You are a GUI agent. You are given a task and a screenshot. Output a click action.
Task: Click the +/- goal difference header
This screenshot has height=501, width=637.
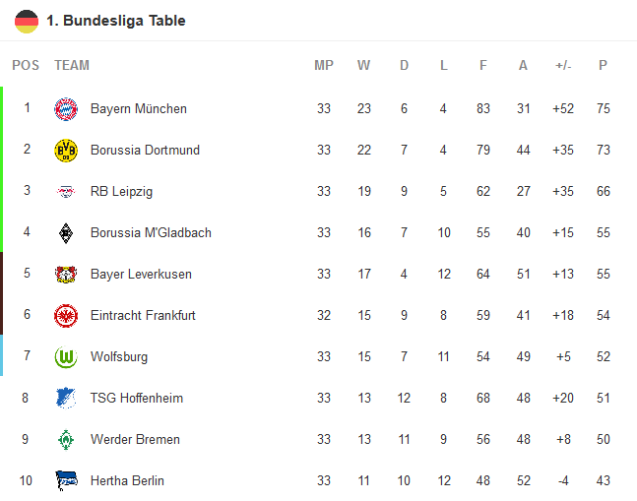(563, 66)
